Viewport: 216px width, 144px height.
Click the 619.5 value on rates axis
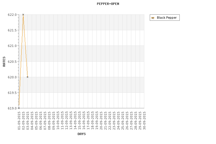(12, 93)
